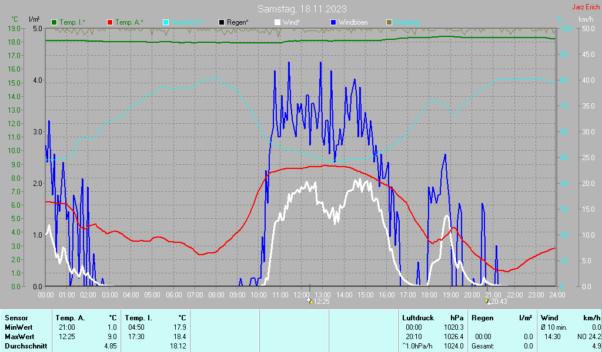The image size is (602, 352).
Task: Click the Luftdruck minimum value '1020.3'
Action: 454,327
